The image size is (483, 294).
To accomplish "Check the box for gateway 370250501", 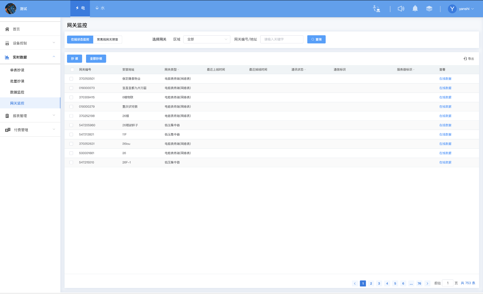I will point(71,79).
